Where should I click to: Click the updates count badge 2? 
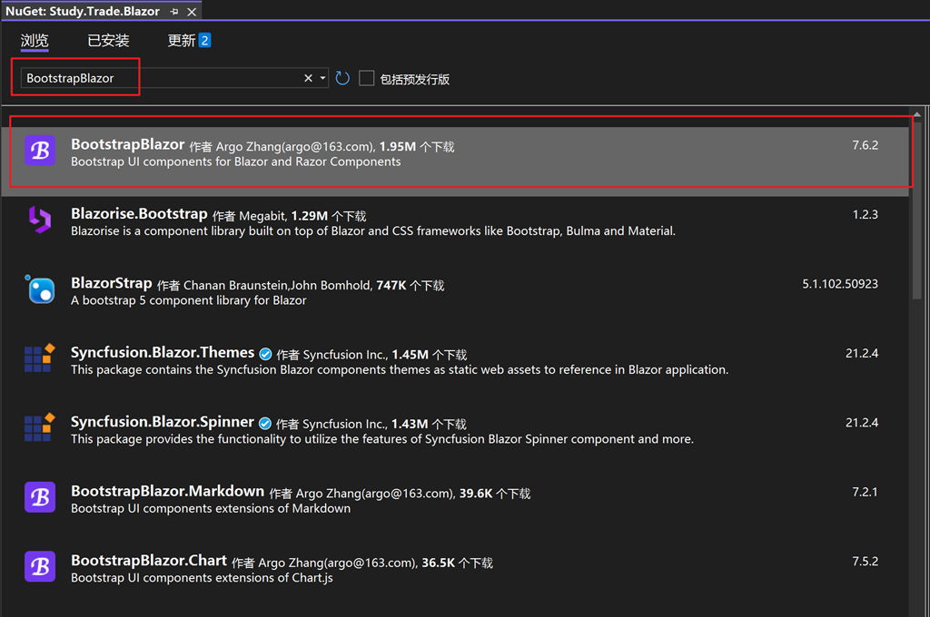(204, 40)
